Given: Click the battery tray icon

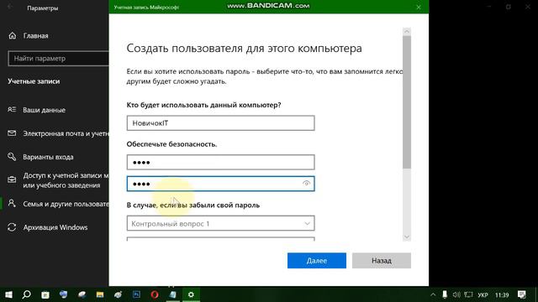Looking at the screenshot, I should click(x=445, y=294).
